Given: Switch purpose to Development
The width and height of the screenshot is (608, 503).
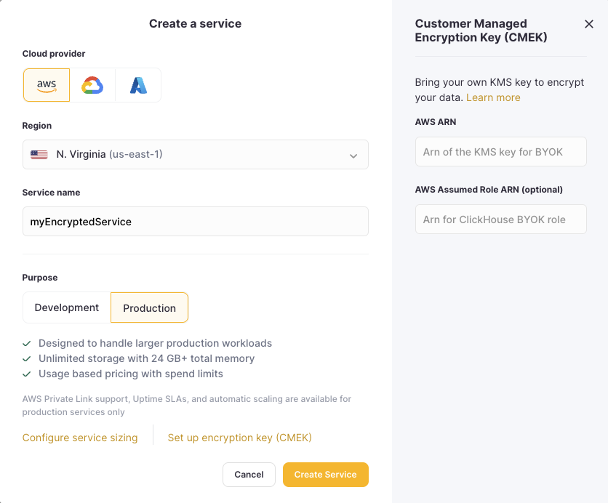Looking at the screenshot, I should pos(67,307).
